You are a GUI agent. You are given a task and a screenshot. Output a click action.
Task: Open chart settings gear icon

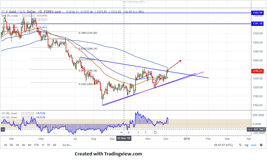pyautogui.click(x=261, y=145)
